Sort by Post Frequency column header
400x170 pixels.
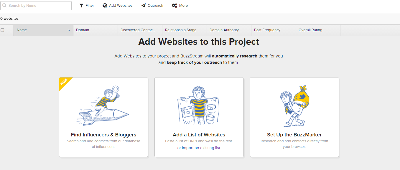[x=274, y=30]
